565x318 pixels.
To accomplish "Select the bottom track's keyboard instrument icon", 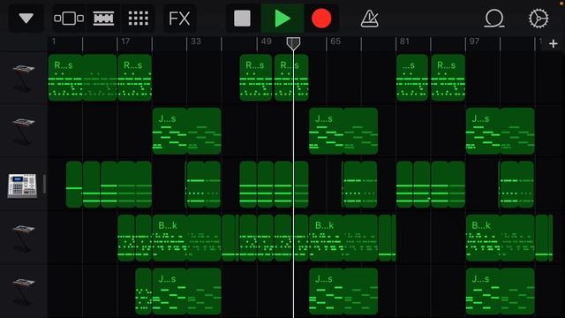I will [x=23, y=291].
